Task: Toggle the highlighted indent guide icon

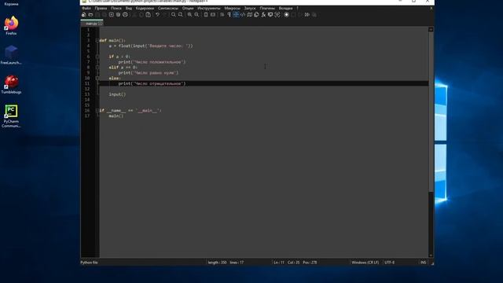Action: (236, 15)
